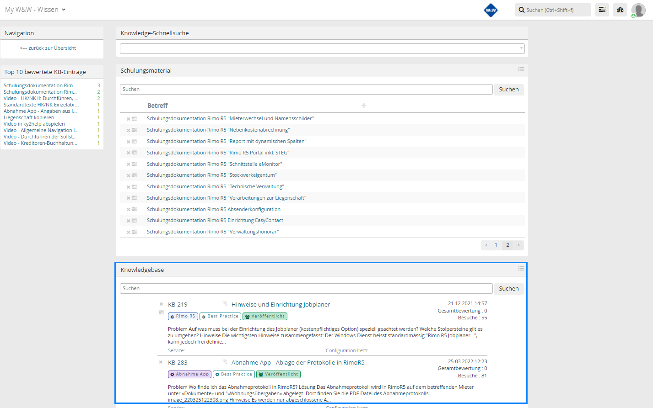Open the list icon for 'Nebenkostenabrechnung' row
The width and height of the screenshot is (653, 408).
coord(135,130)
